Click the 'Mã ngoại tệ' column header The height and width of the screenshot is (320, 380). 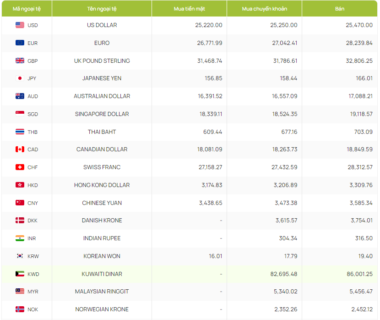click(27, 9)
